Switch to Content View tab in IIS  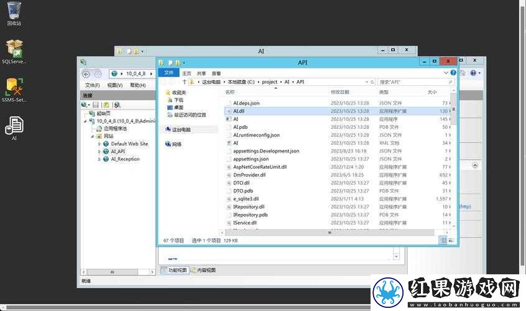[x=203, y=270]
